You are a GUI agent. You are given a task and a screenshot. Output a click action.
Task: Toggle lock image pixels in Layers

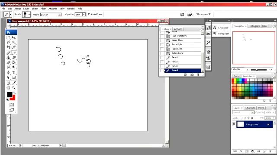[x=245, y=118]
